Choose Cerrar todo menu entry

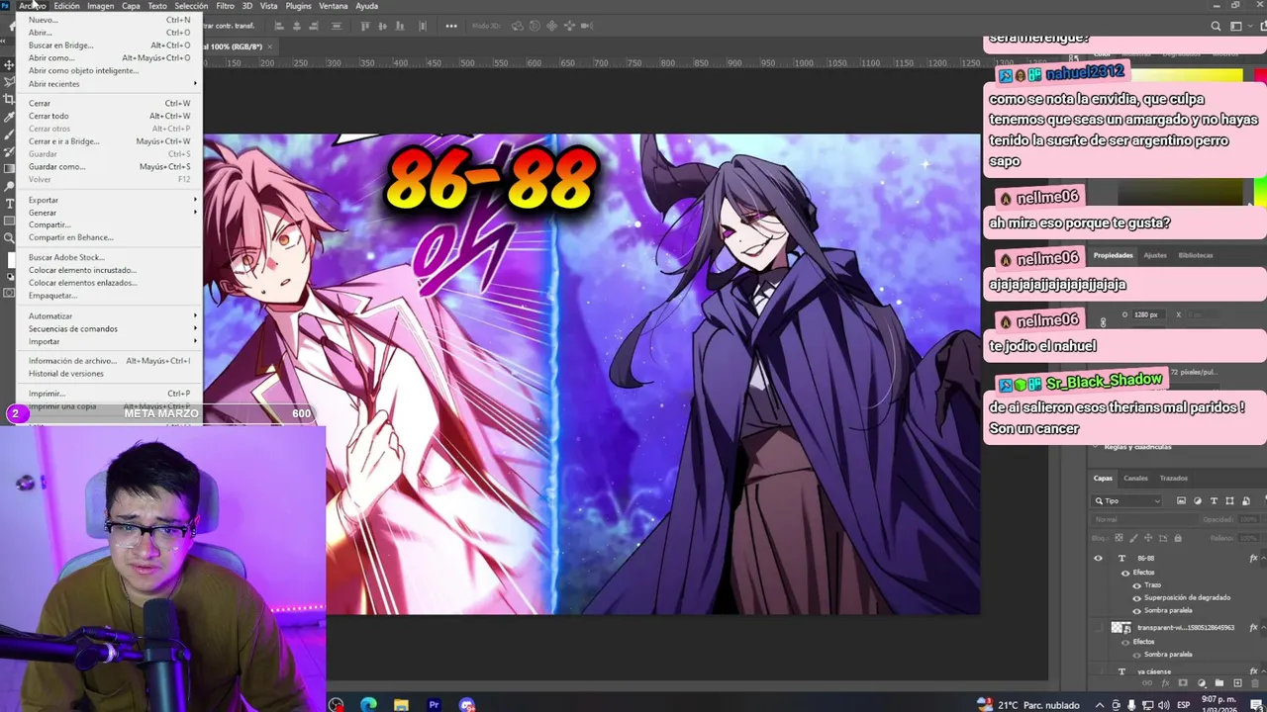pyautogui.click(x=109, y=116)
